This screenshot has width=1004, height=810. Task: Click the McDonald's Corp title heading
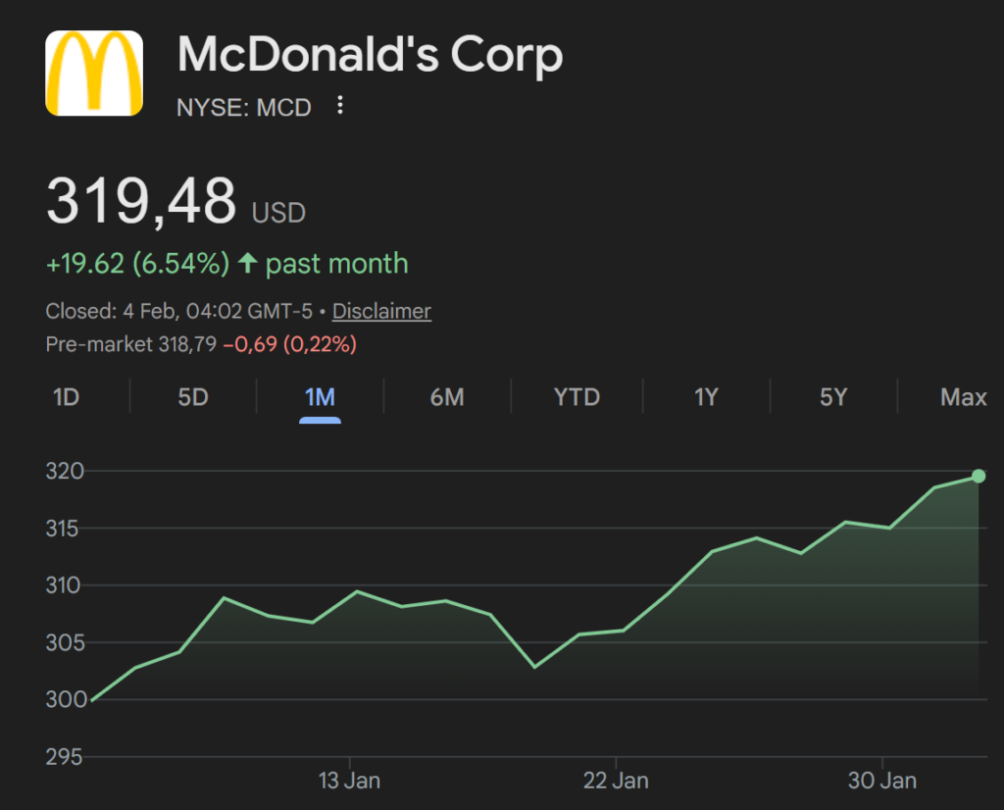[x=370, y=56]
